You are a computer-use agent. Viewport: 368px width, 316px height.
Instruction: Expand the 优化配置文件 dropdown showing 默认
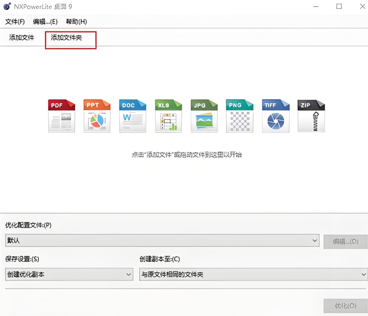162,241
